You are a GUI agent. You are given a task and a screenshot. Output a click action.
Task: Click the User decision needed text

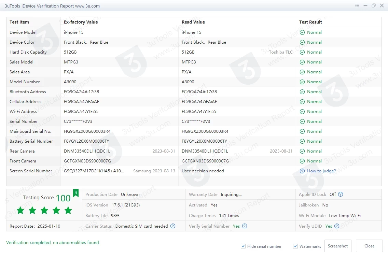(x=203, y=171)
